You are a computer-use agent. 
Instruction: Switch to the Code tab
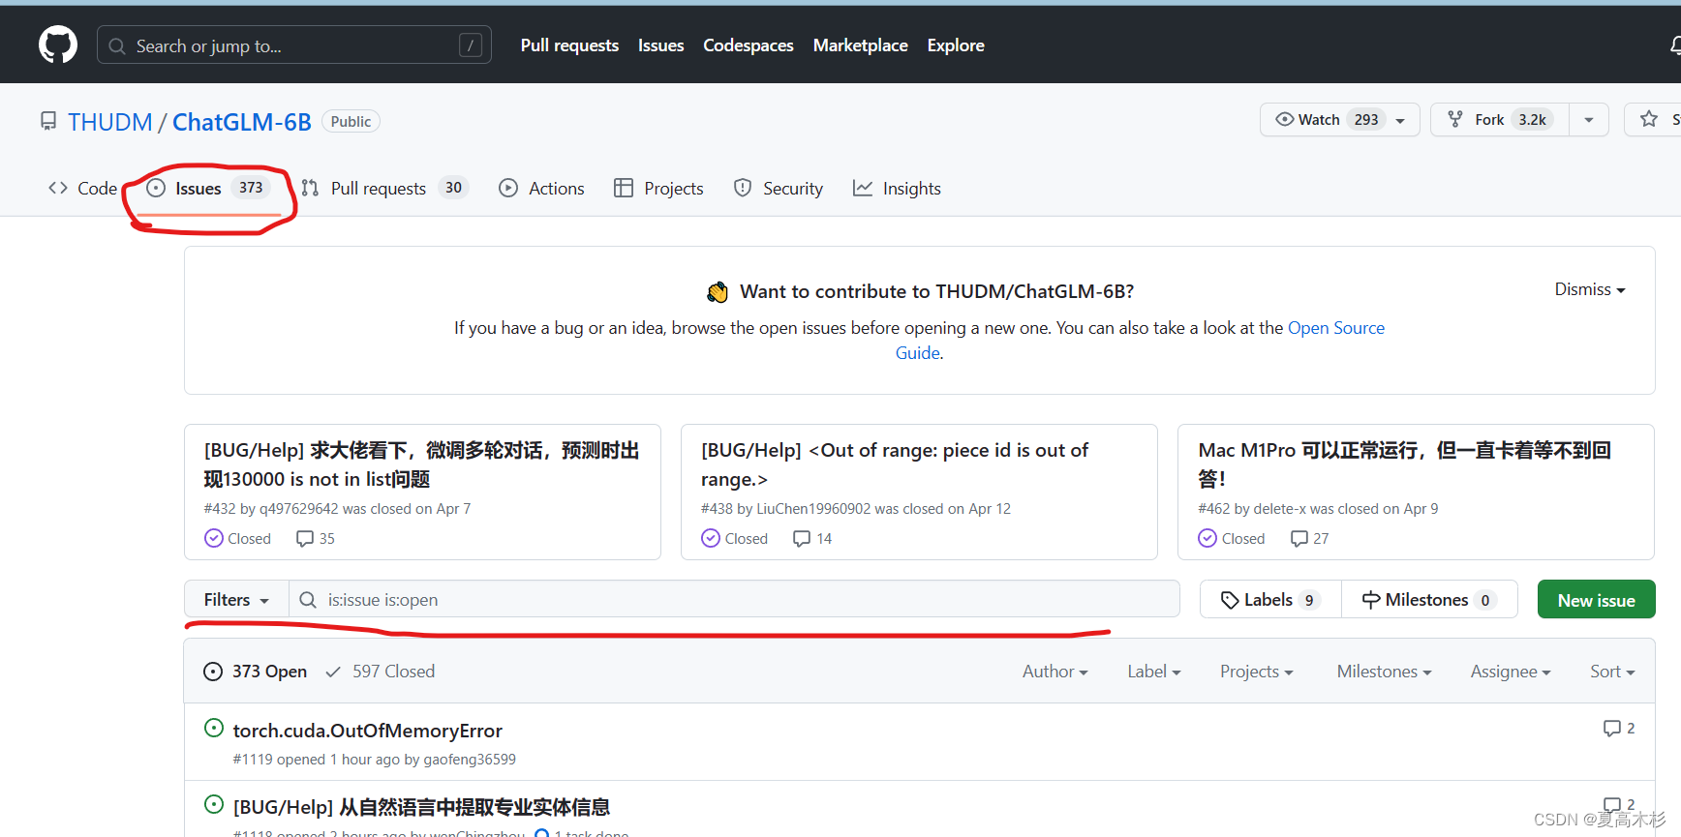(83, 188)
